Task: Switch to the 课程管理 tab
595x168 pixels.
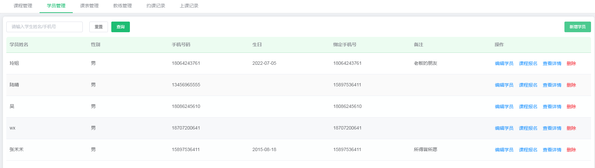Action: click(23, 6)
